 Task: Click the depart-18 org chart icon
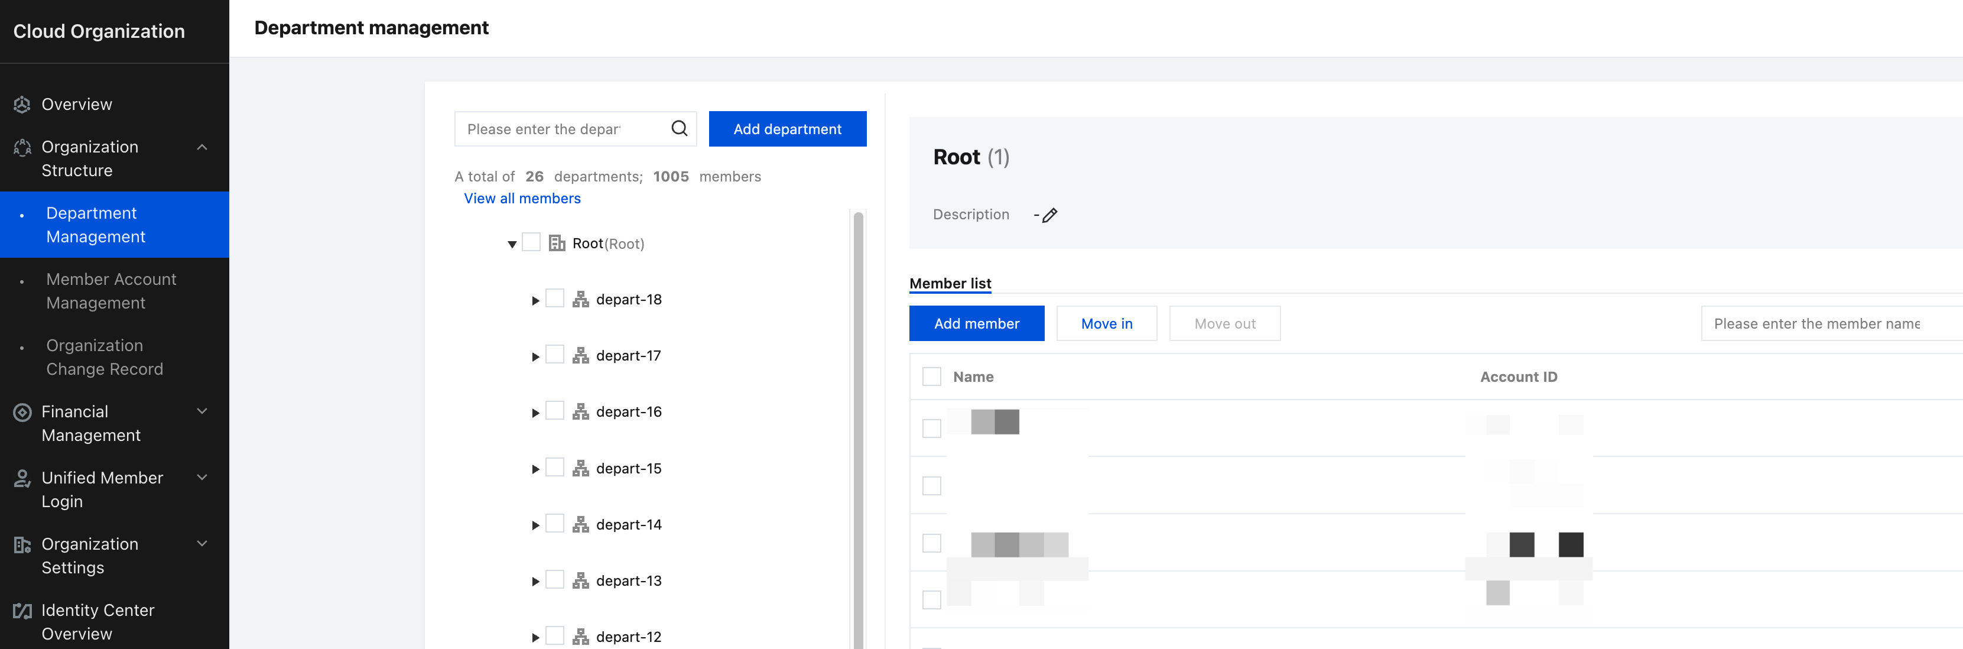click(x=581, y=300)
